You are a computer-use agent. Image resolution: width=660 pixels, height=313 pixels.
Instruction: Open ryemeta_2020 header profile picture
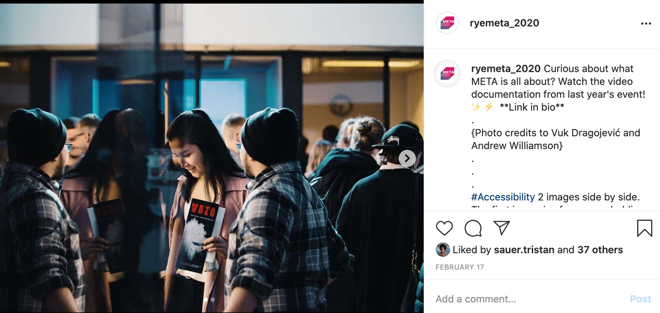click(447, 23)
